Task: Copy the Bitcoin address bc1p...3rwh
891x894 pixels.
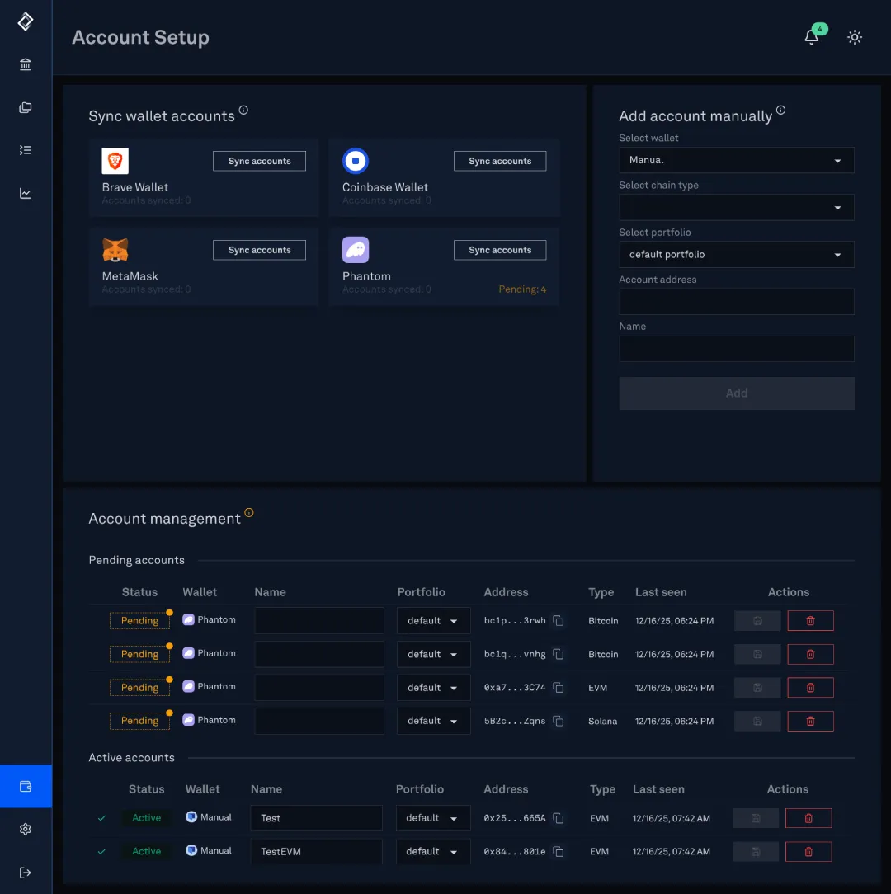Action: [558, 620]
